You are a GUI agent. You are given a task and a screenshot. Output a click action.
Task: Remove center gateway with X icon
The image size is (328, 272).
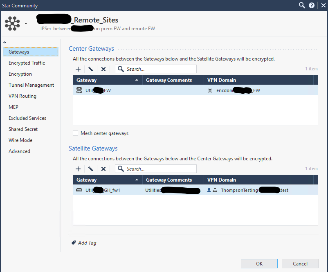pos(103,69)
